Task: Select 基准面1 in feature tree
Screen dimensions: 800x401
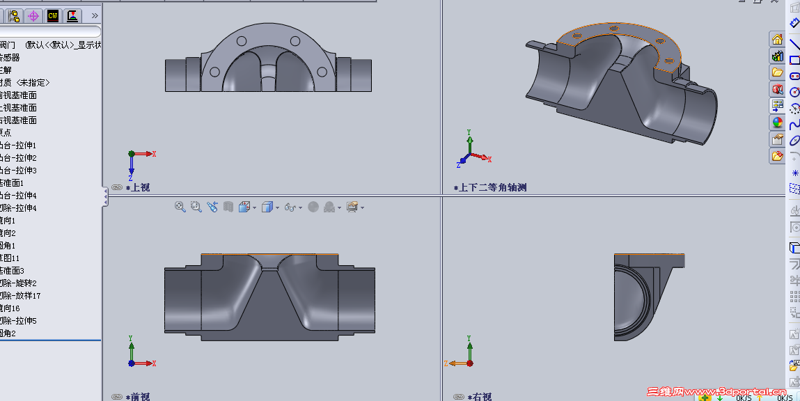Action: [13, 182]
